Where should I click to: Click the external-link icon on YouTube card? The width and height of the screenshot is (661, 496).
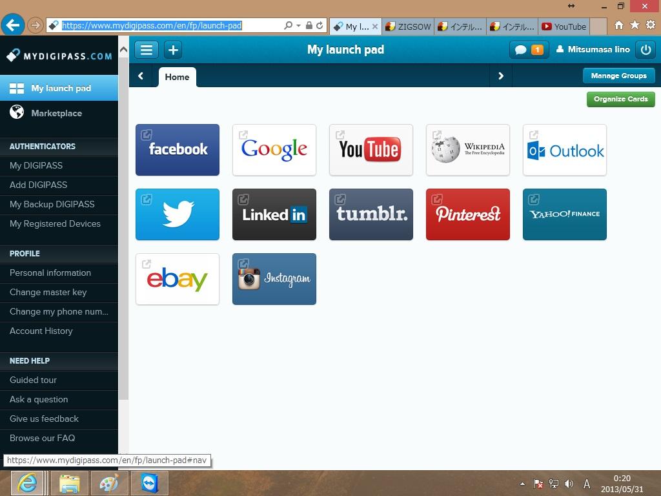[x=340, y=135]
